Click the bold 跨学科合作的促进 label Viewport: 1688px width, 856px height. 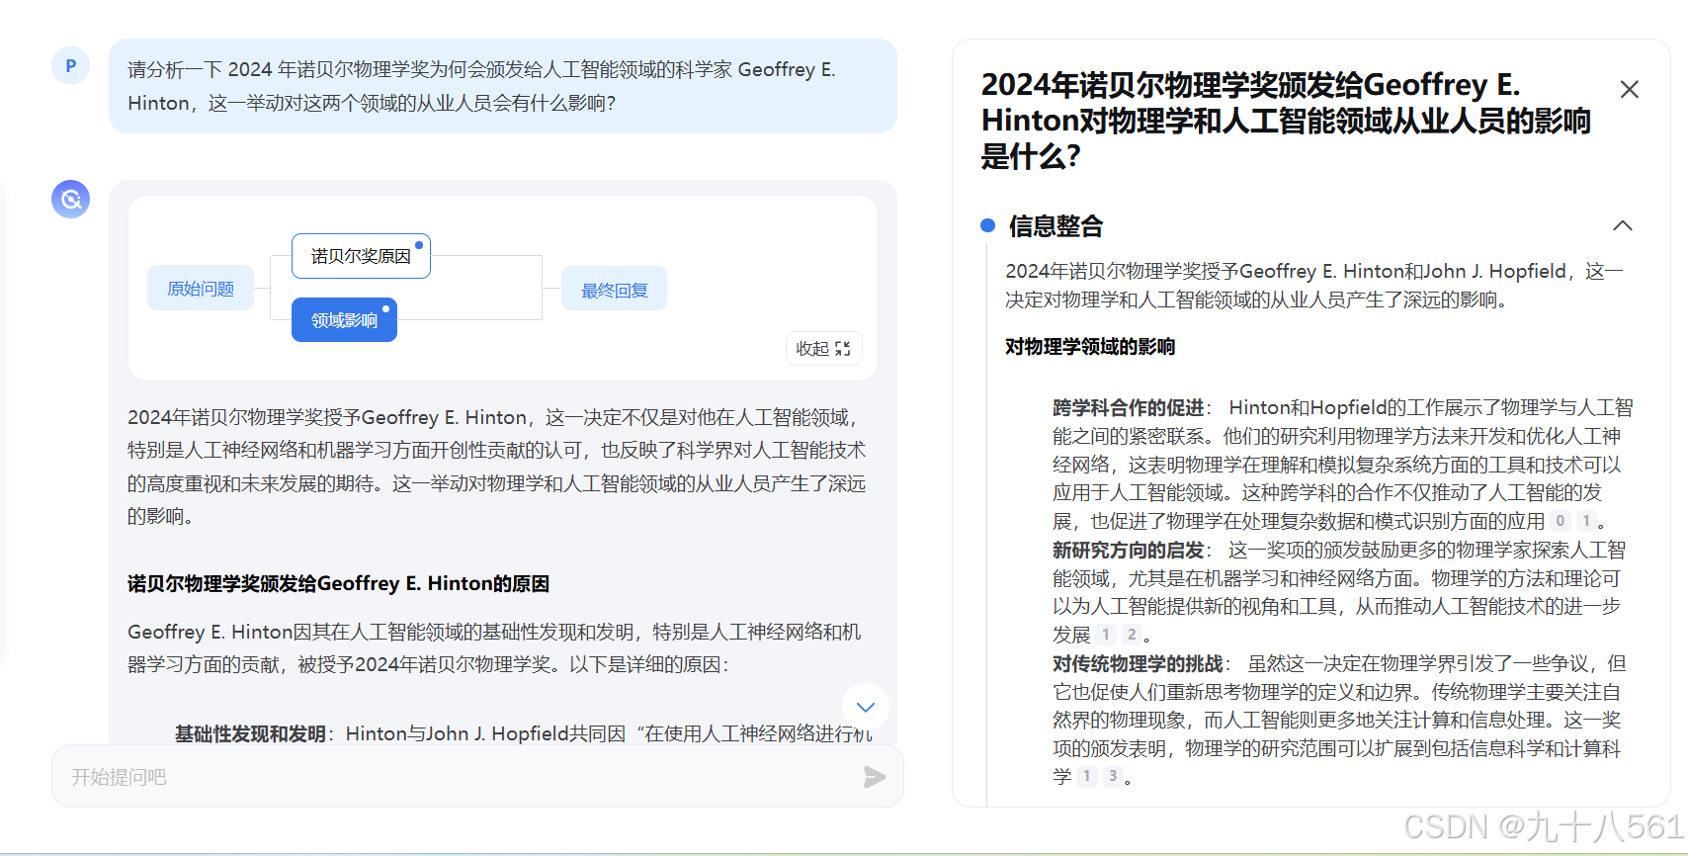1128,408
